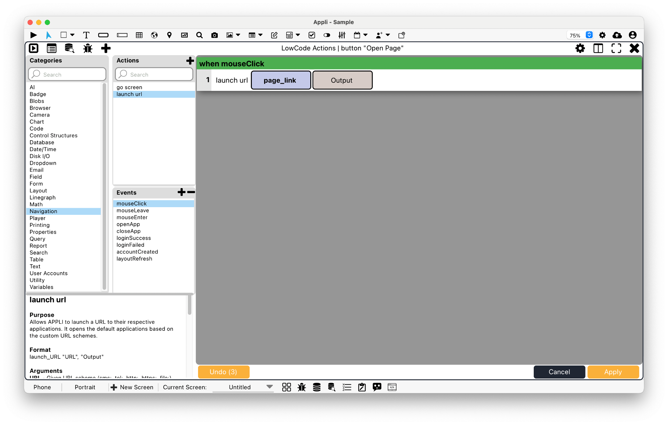This screenshot has height=425, width=668.
Task: Select the Control Structures category
Action: (53, 135)
